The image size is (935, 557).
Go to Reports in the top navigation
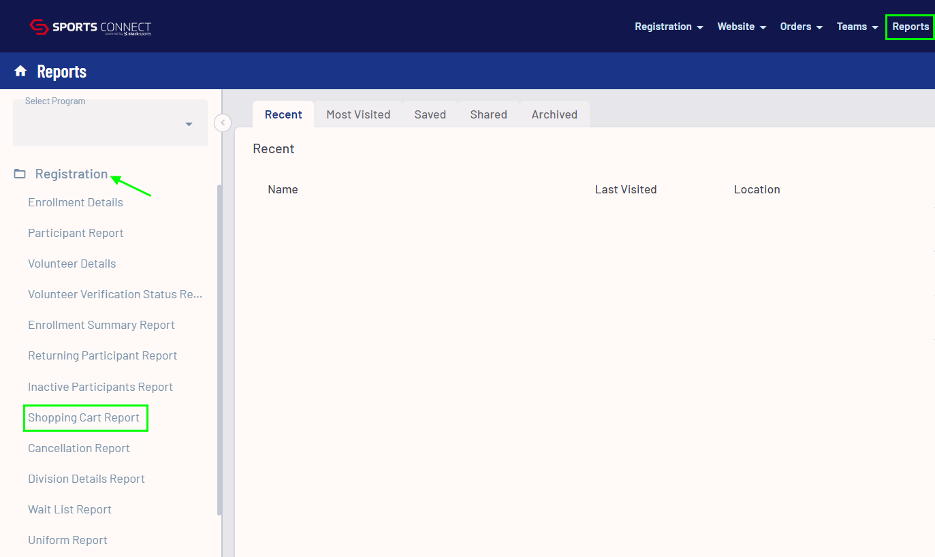(910, 27)
